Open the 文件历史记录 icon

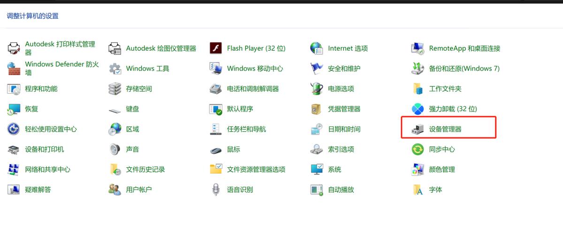click(x=115, y=169)
